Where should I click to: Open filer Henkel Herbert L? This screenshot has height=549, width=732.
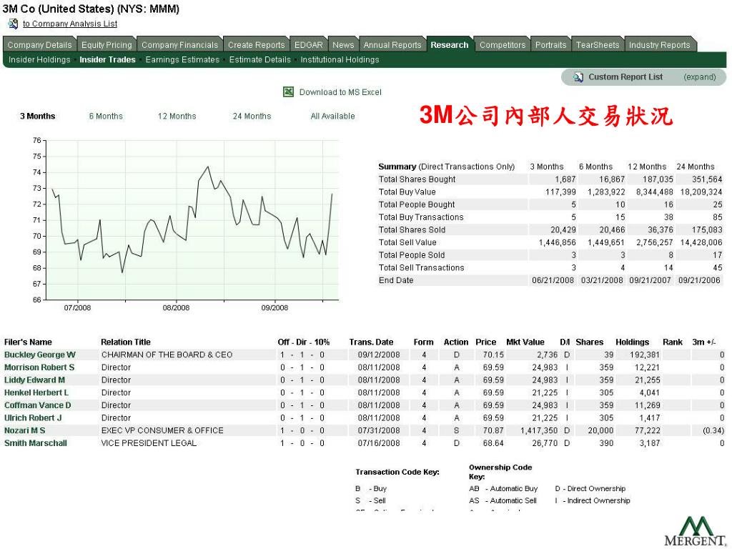(36, 392)
